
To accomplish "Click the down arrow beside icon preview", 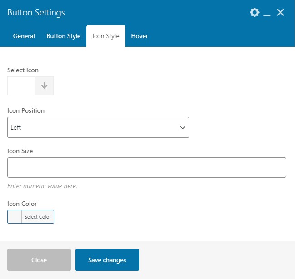I will (x=44, y=86).
